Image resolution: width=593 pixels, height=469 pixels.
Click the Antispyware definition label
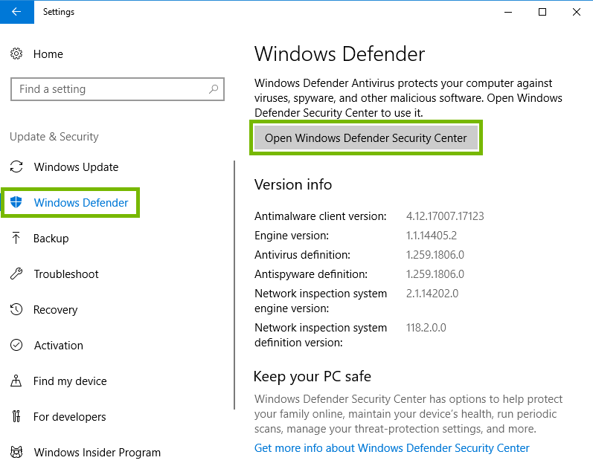(x=311, y=274)
